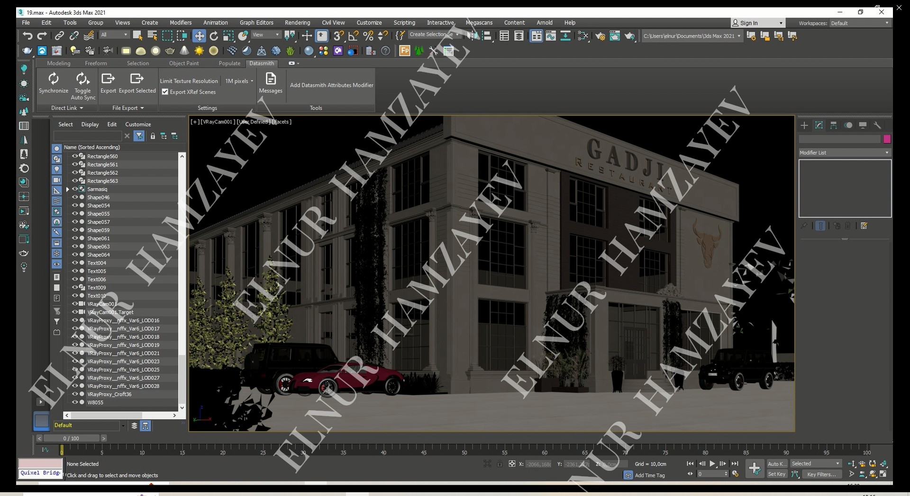Open the View reference coordinate dropdown
910x496 pixels.
click(266, 35)
